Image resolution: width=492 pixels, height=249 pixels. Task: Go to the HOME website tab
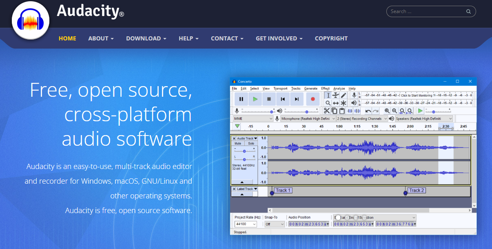pyautogui.click(x=67, y=38)
